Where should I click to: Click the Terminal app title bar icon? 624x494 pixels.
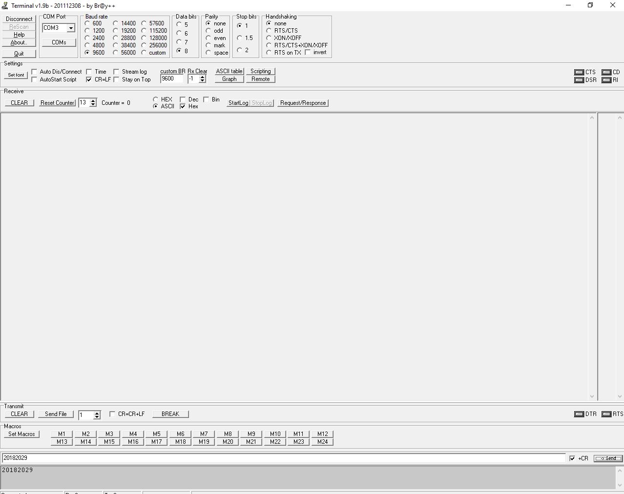pyautogui.click(x=5, y=5)
